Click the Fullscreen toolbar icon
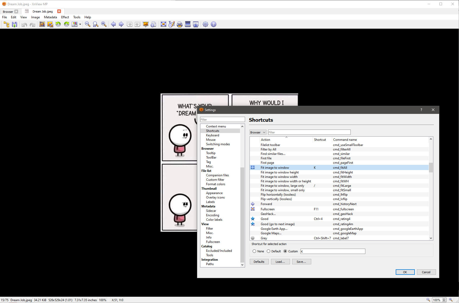This screenshot has width=459, height=303. 163,24
